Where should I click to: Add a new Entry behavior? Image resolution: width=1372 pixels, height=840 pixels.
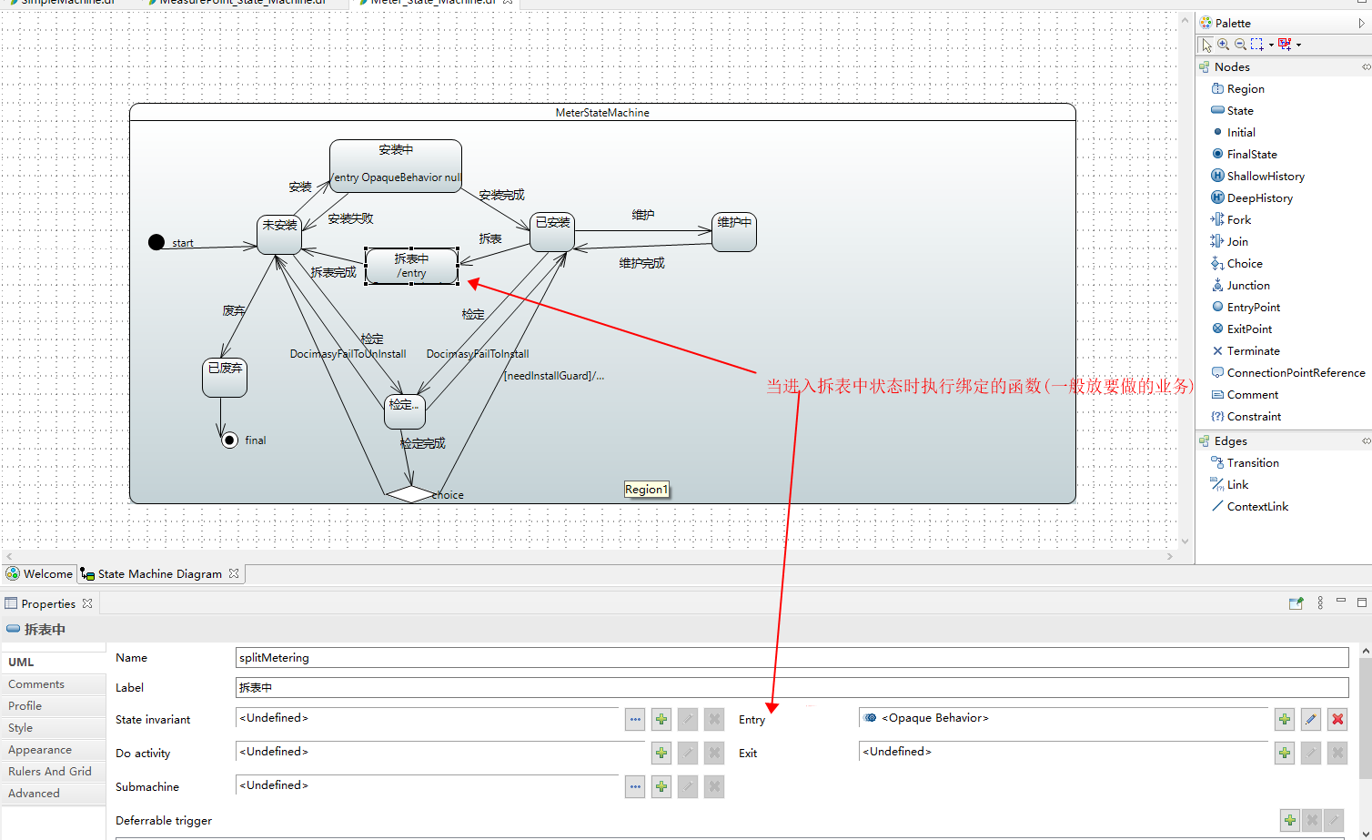point(1285,719)
